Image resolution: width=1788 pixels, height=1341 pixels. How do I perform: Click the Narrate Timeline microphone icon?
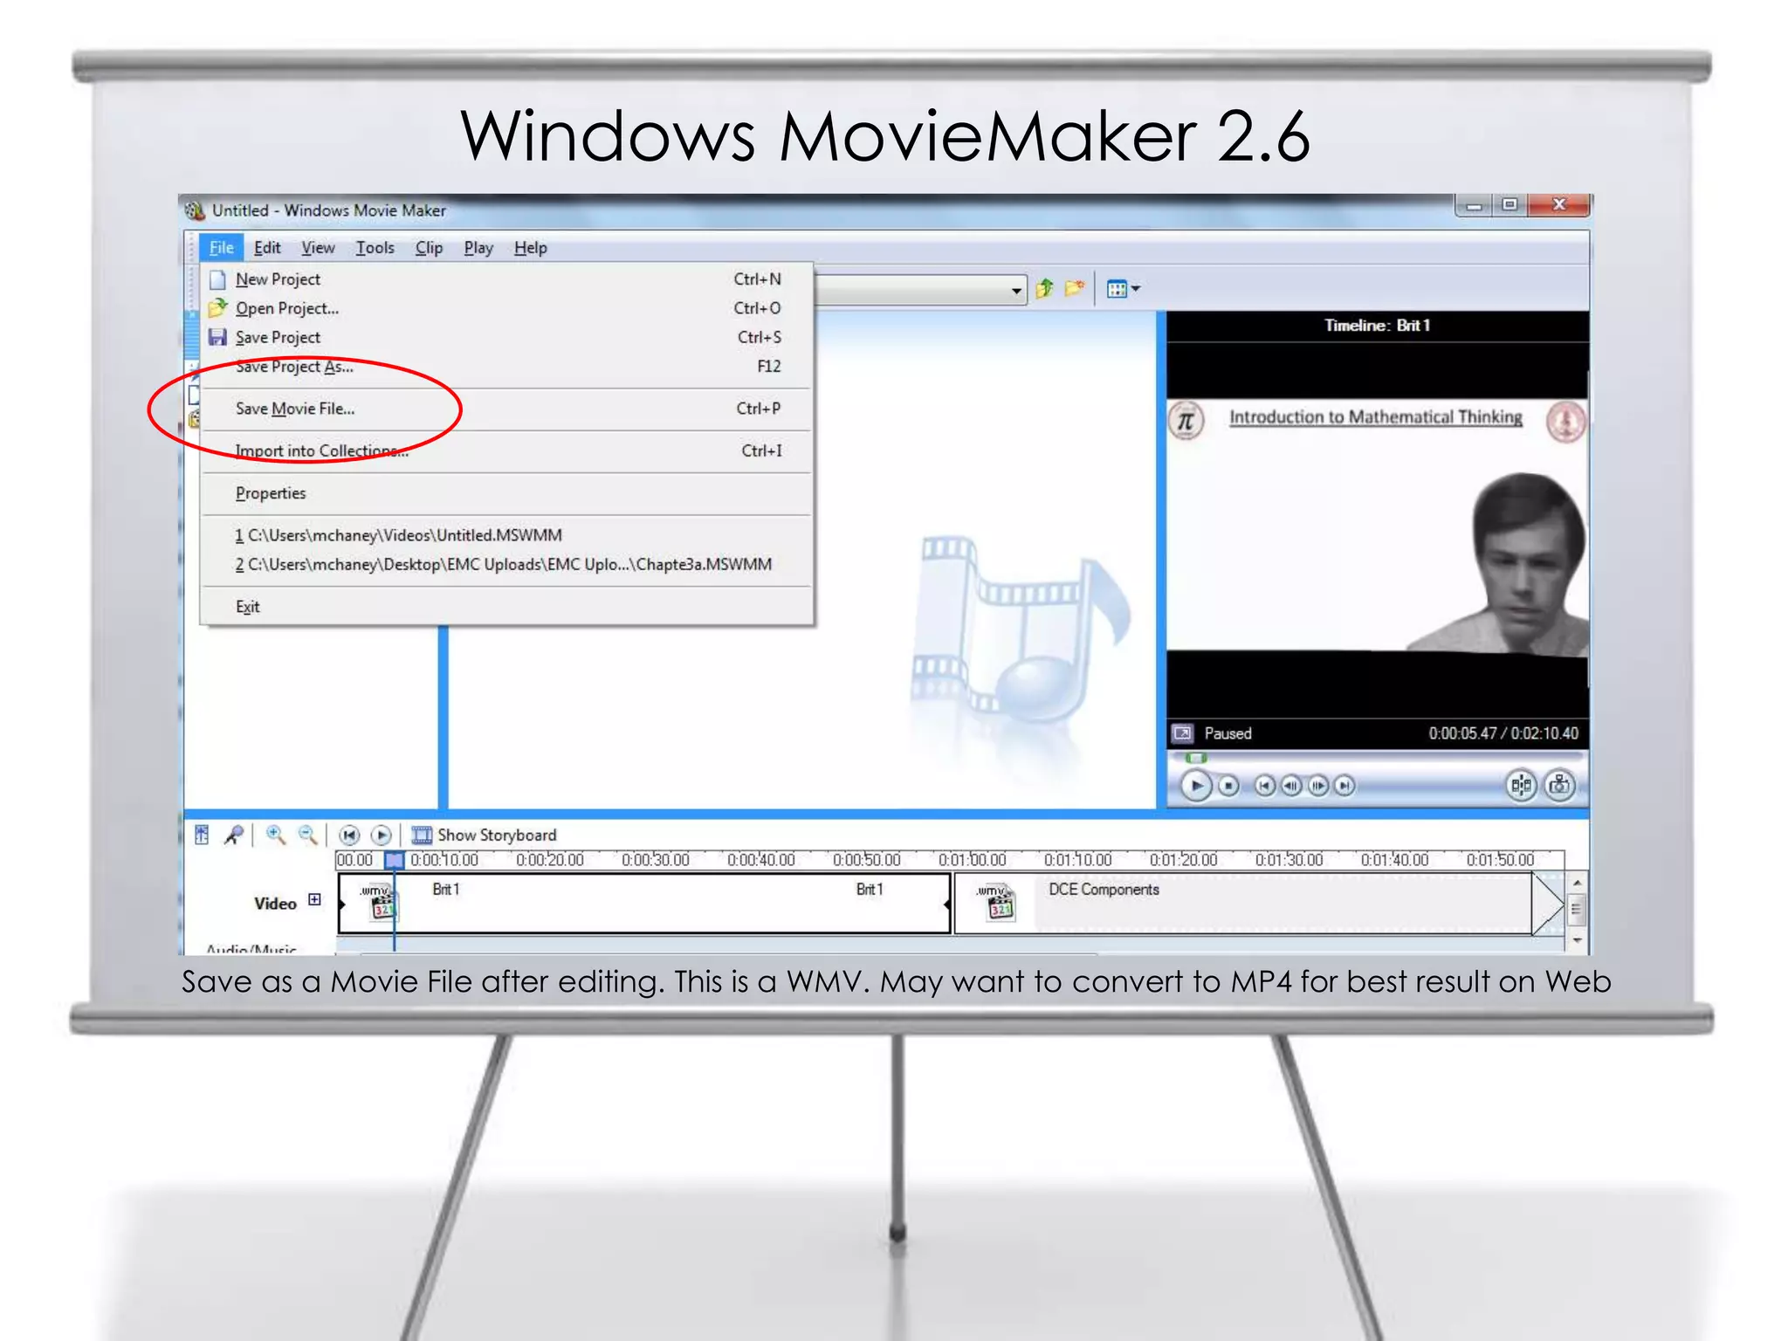tap(233, 835)
